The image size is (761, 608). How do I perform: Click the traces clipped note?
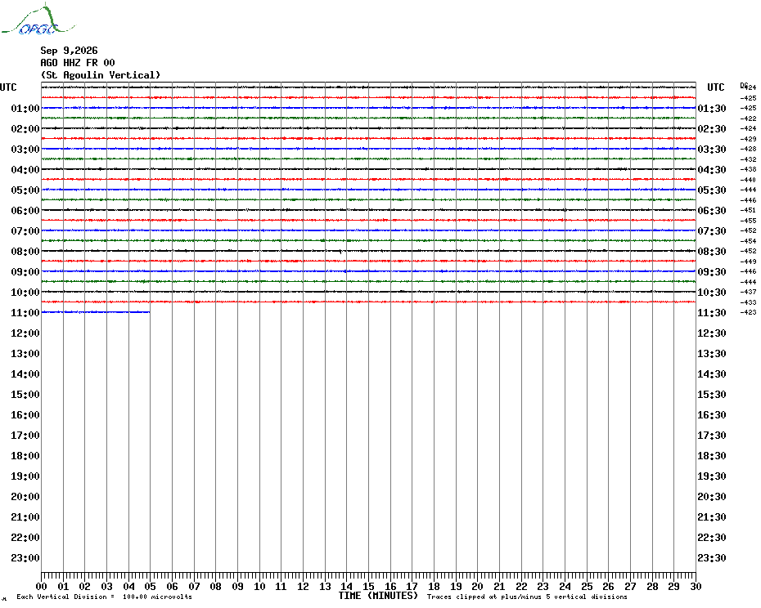click(527, 597)
